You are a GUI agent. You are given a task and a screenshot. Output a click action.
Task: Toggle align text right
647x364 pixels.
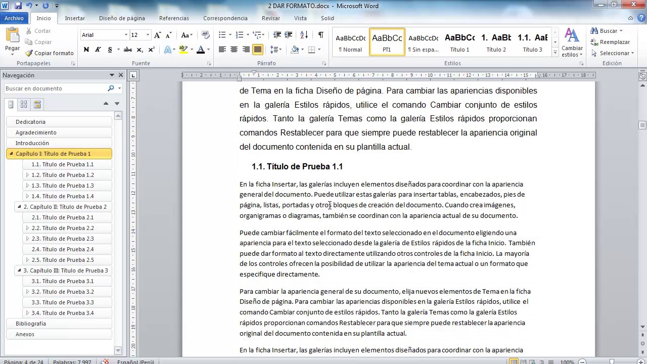click(x=246, y=50)
